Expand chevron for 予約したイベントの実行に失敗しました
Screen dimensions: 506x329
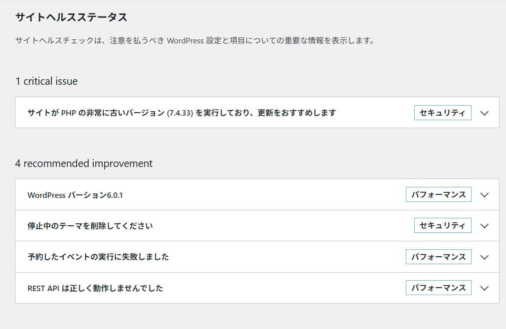click(484, 257)
